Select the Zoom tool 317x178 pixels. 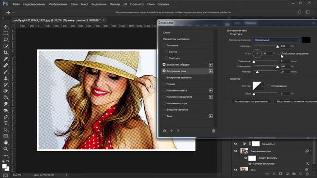pos(5,149)
